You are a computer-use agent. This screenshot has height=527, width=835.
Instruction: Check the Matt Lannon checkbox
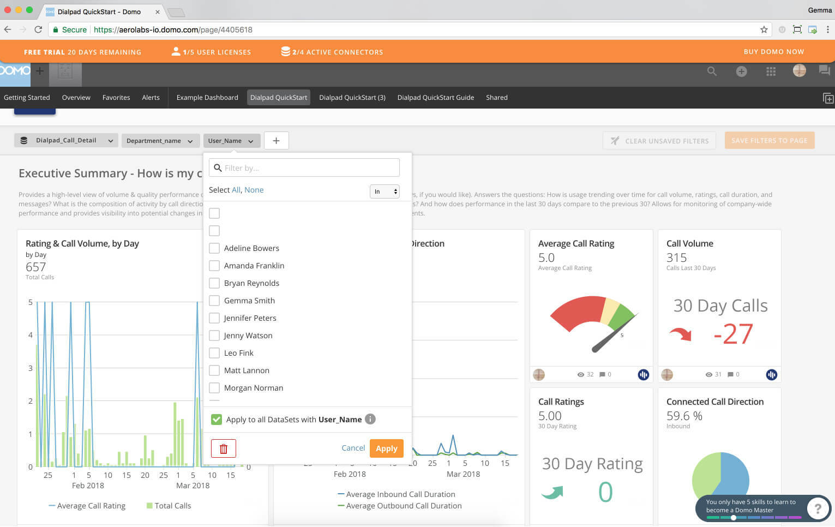(x=214, y=370)
